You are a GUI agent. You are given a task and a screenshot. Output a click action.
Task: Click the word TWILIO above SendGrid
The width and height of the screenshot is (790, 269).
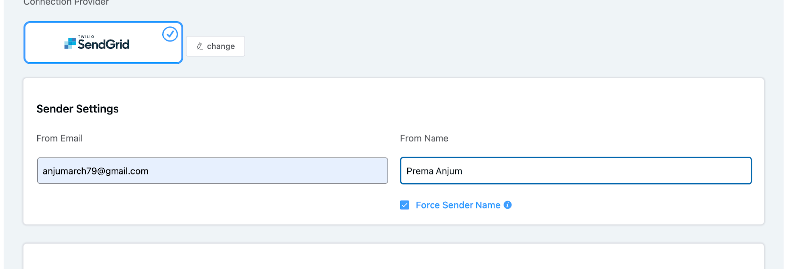coord(86,37)
